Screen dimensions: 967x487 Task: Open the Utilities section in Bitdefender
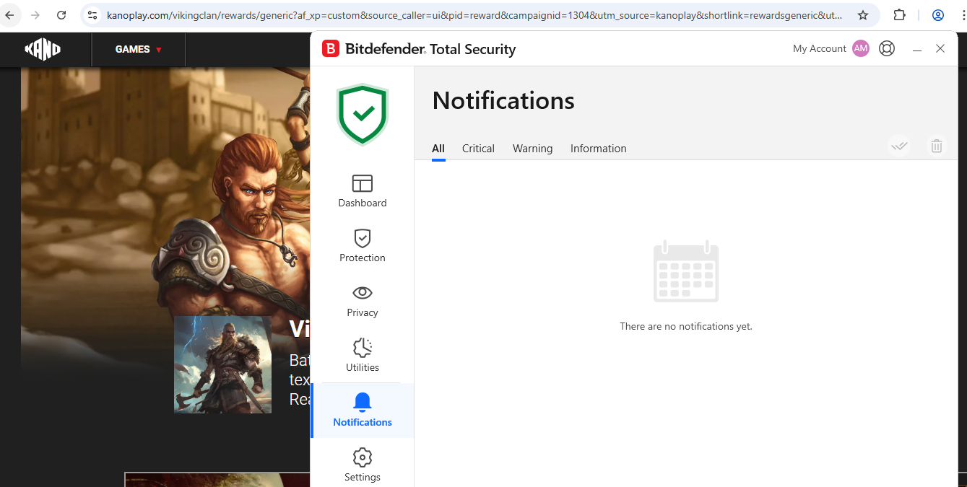coord(363,356)
